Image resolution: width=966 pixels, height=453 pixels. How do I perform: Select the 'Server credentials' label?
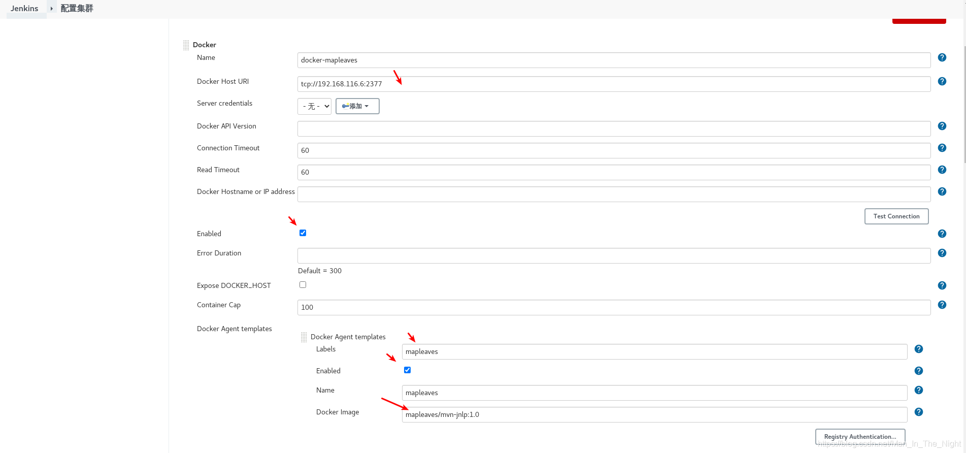(x=224, y=103)
